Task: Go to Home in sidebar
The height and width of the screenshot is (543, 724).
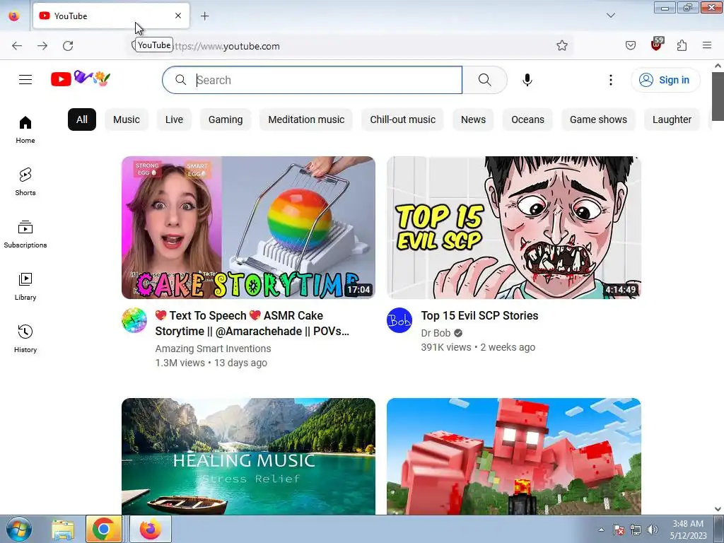Action: 25,130
